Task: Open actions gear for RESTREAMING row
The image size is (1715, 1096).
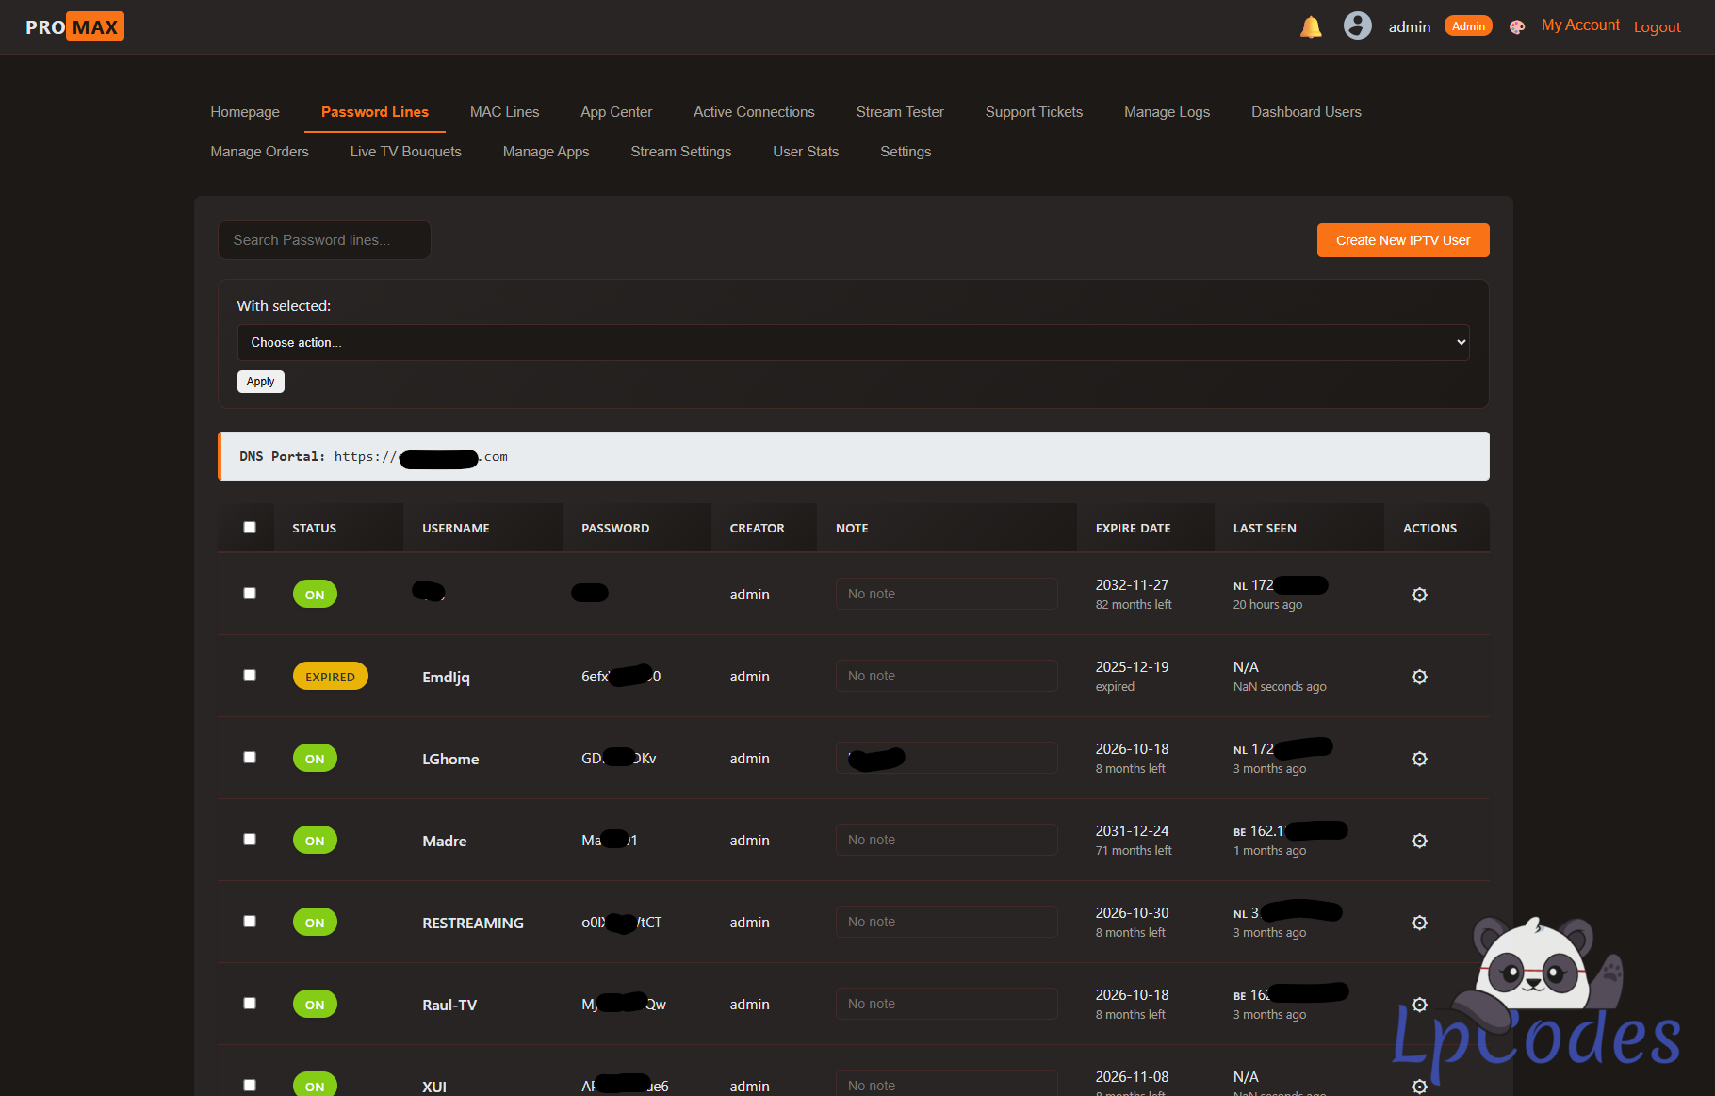Action: pos(1419,923)
